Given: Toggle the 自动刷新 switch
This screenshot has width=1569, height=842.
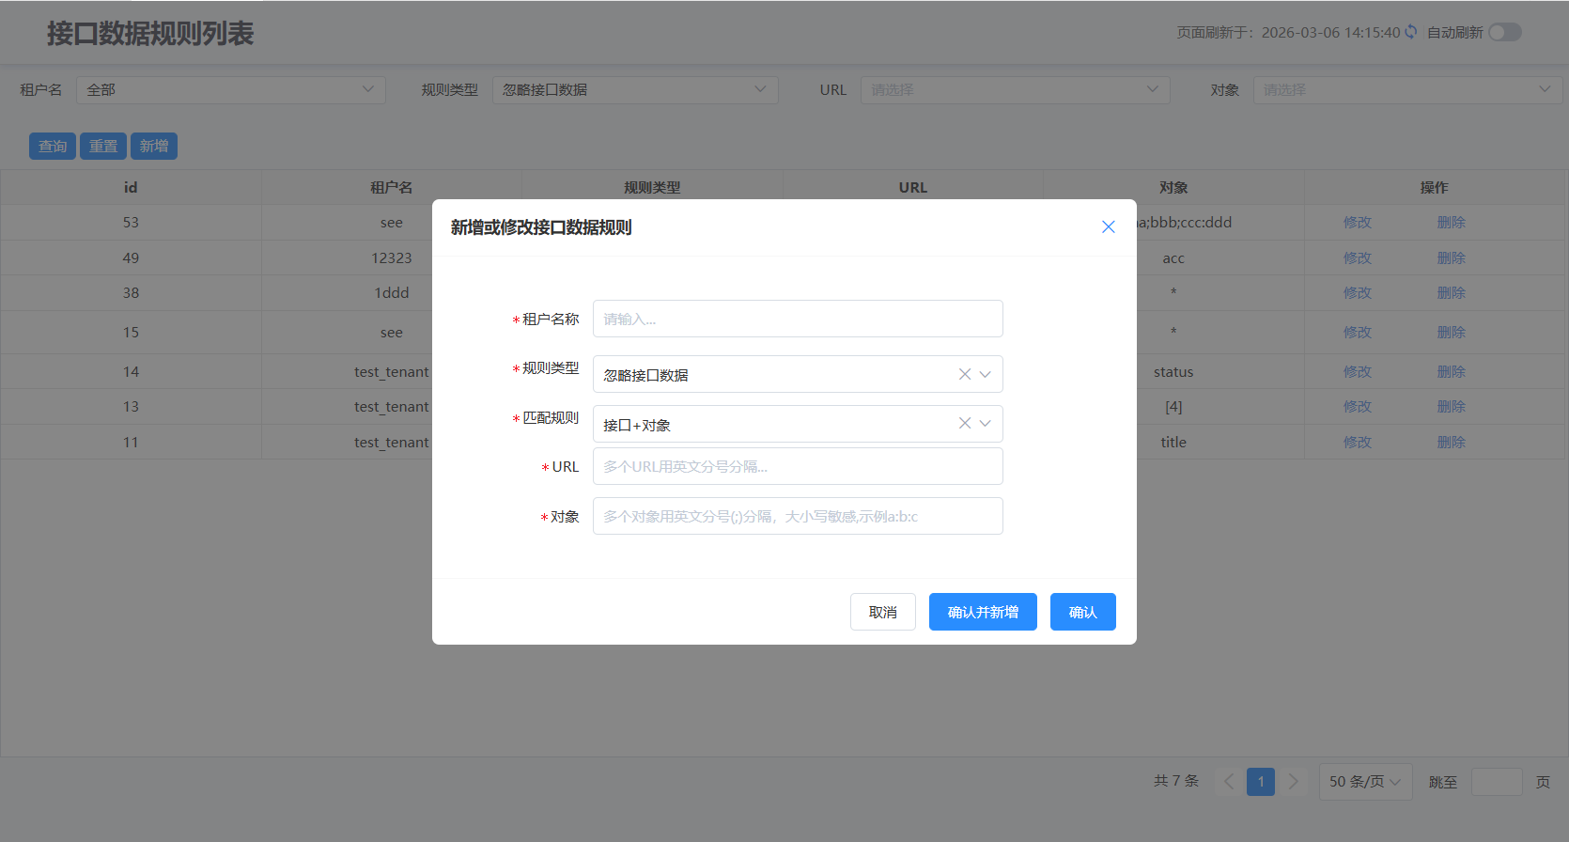Looking at the screenshot, I should (x=1504, y=32).
